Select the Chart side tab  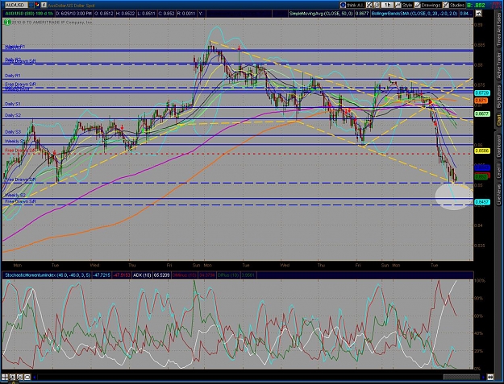(499, 120)
